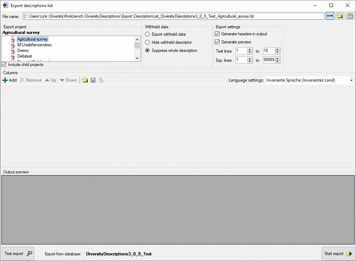Screen dimensions: 356x261
Task: Click project list scroll down arrow
Action: pos(137,58)
